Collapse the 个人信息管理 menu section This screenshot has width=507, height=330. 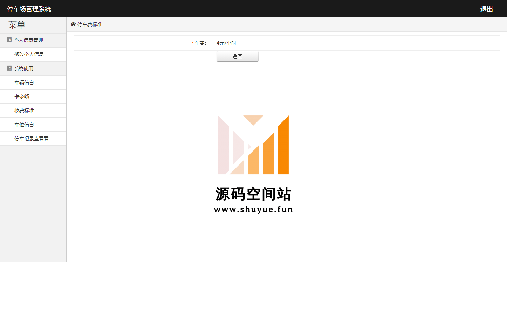point(33,40)
